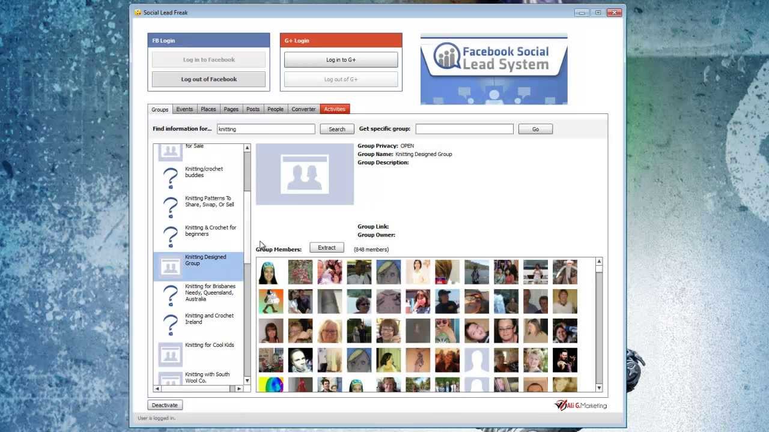Click the Search button
The height and width of the screenshot is (432, 769).
point(337,129)
